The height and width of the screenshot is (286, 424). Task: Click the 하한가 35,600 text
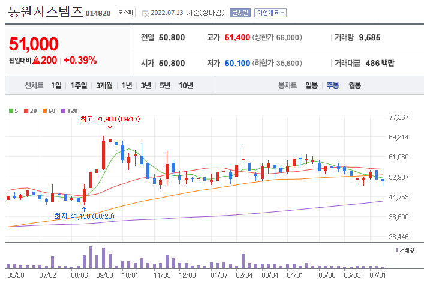(277, 63)
